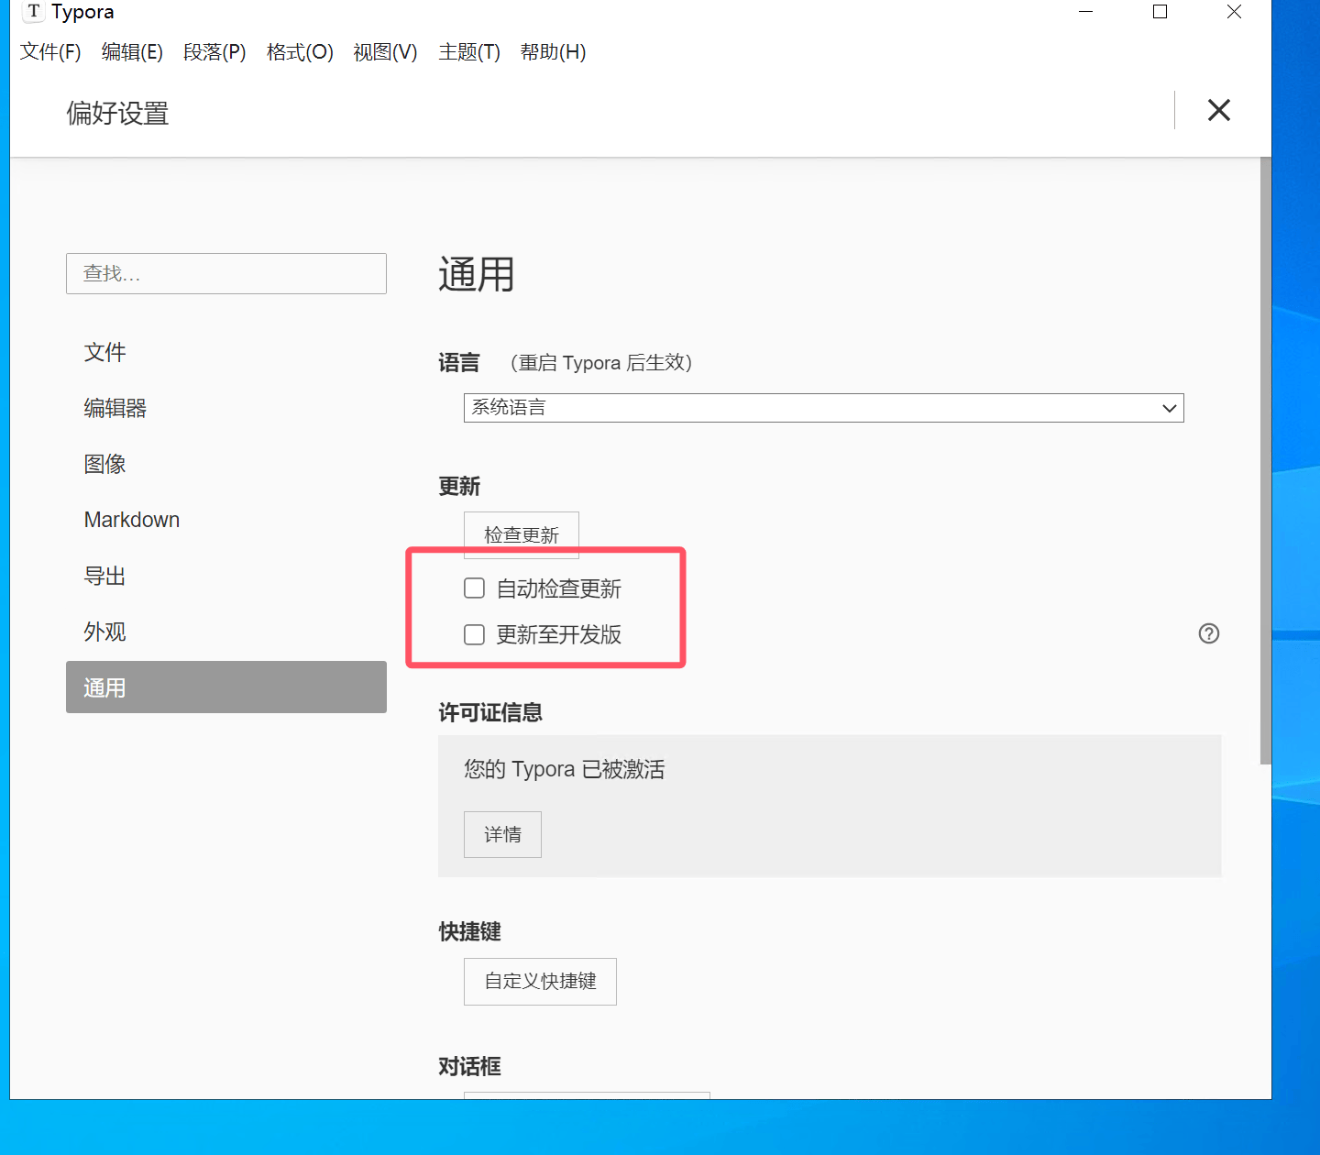Close the Typora window
This screenshot has height=1155, width=1320.
click(1234, 12)
